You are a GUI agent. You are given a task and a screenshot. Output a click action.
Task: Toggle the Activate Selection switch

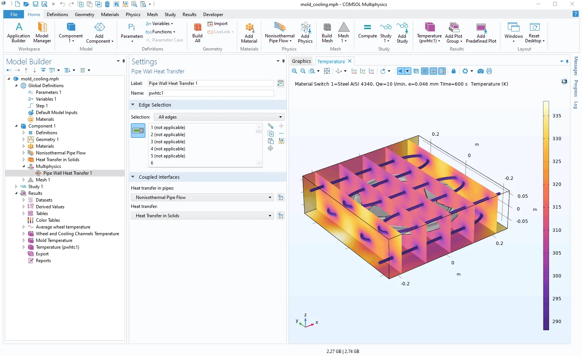138,131
